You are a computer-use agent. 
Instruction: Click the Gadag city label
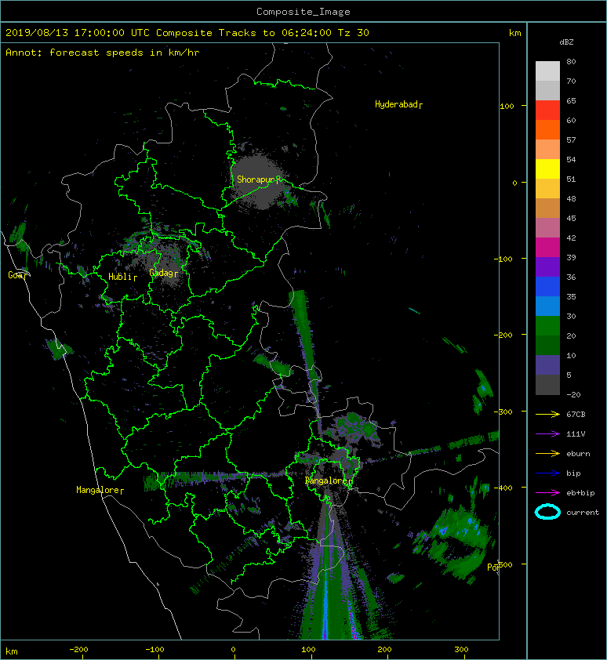click(162, 273)
